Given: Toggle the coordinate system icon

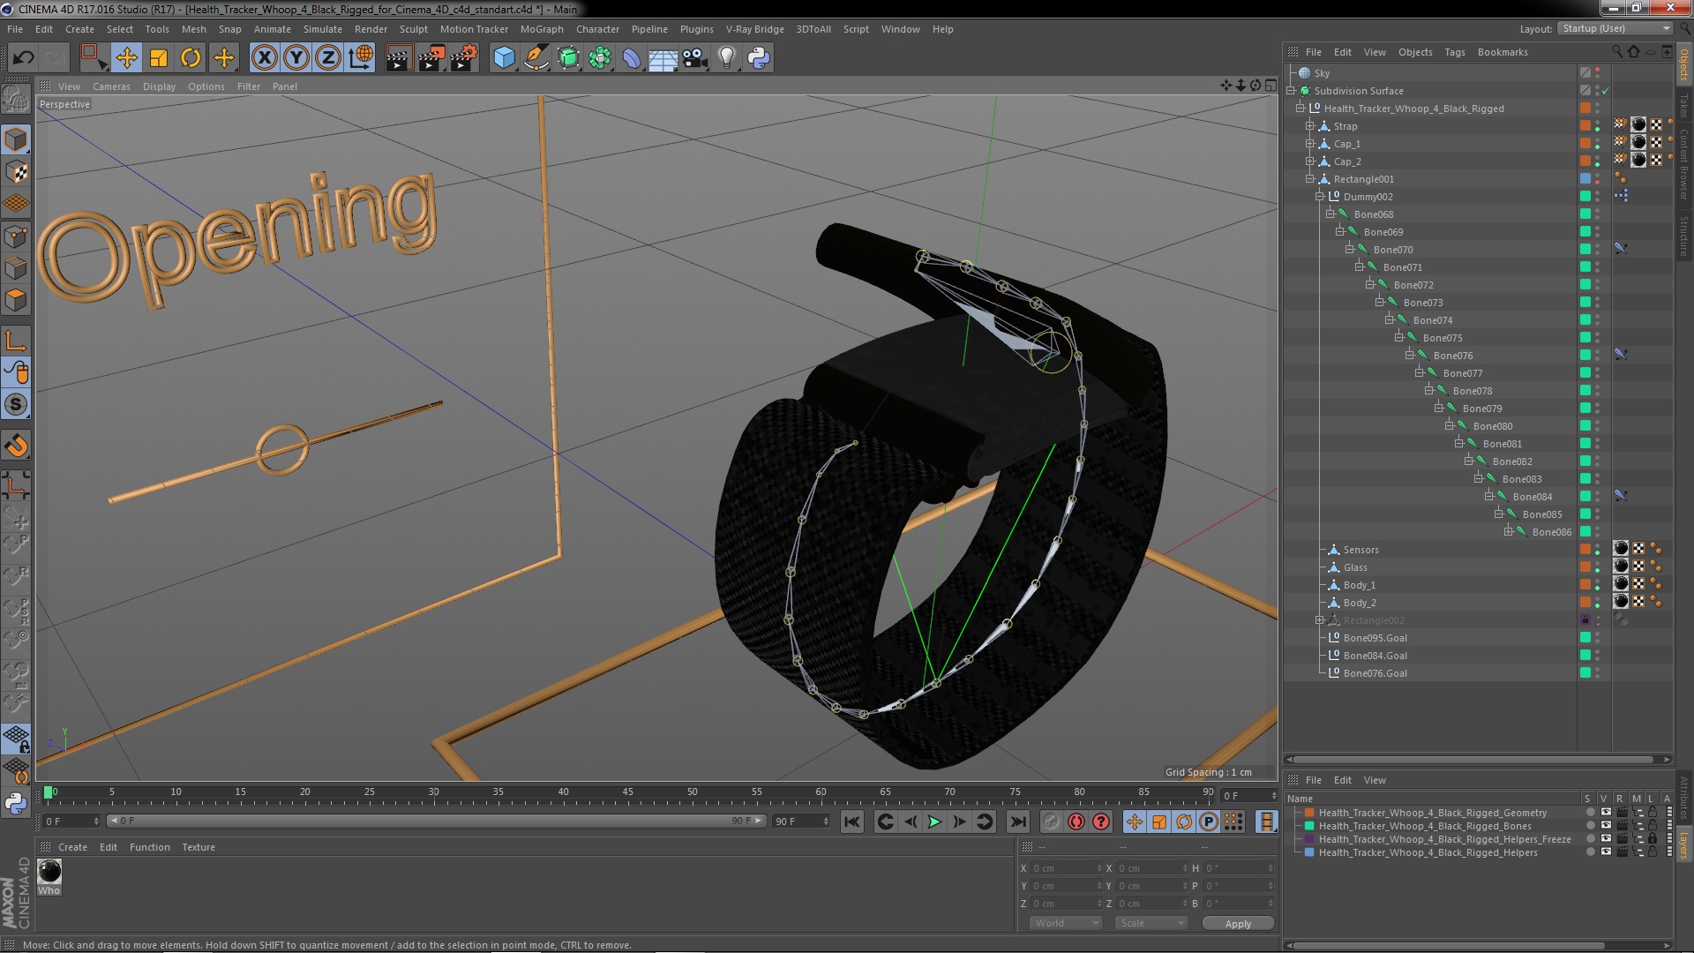Looking at the screenshot, I should pos(361,58).
